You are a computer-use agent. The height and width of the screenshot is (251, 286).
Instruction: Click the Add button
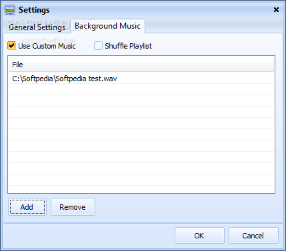click(x=27, y=207)
